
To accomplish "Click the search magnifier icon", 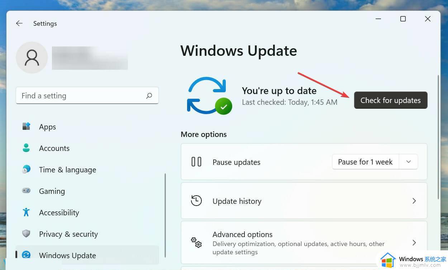I will coord(149,96).
